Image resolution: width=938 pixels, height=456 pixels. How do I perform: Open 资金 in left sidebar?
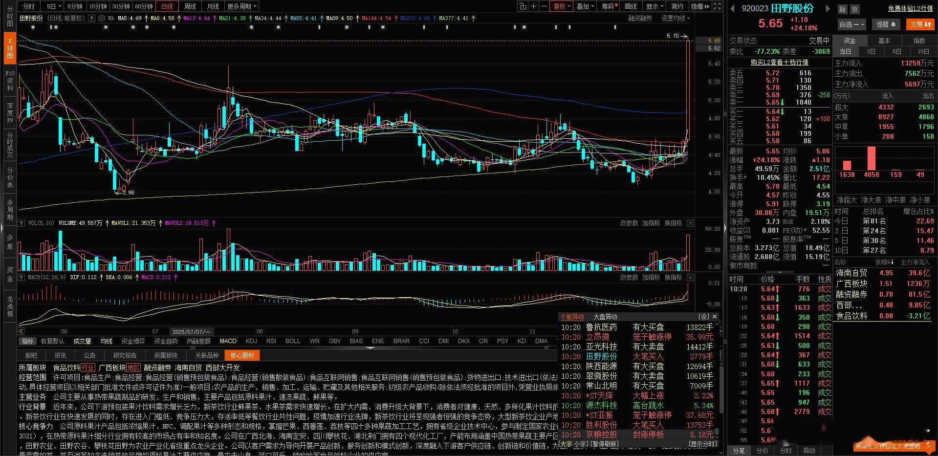pos(10,274)
